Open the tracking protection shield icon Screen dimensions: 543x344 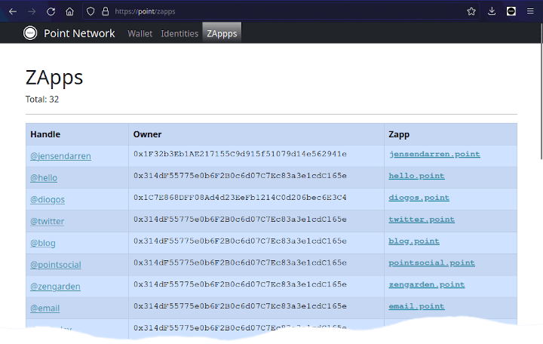[x=90, y=11]
